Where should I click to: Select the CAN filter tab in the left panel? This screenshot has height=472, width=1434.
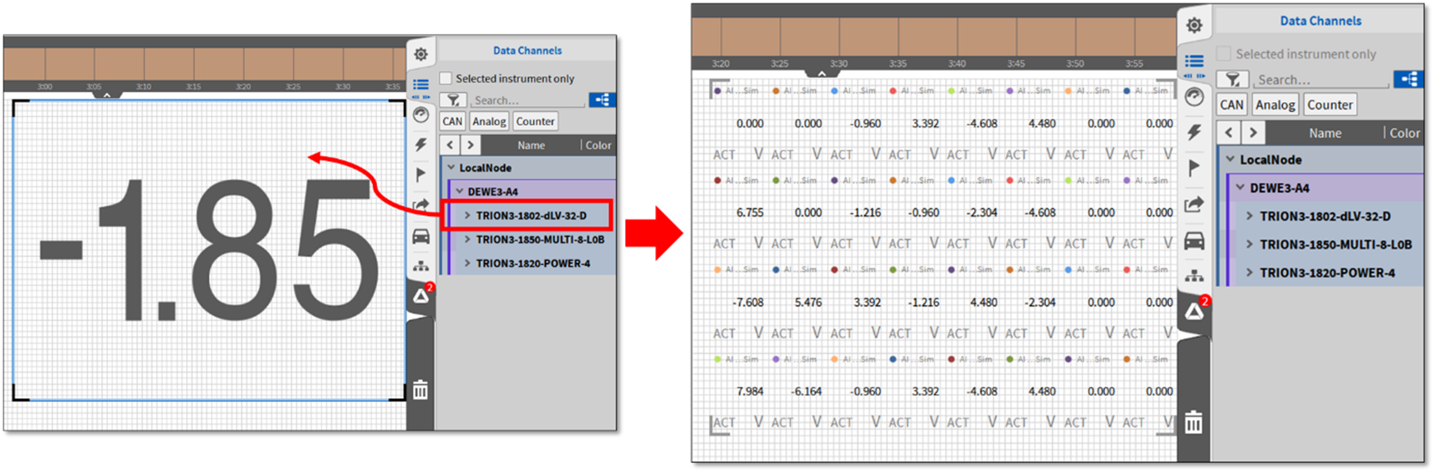pos(452,121)
